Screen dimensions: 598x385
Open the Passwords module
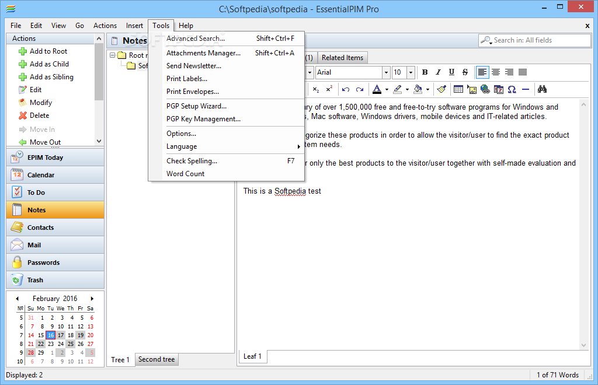coord(55,262)
